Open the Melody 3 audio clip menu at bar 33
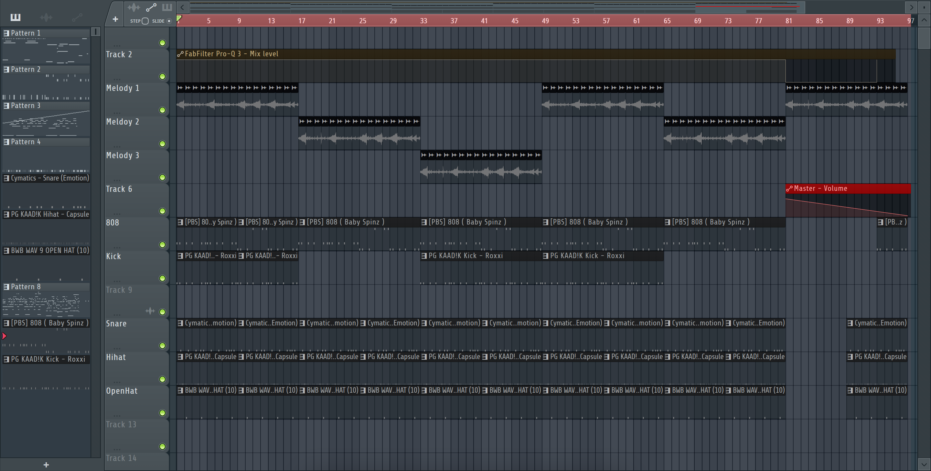This screenshot has height=471, width=931. pyautogui.click(x=423, y=155)
